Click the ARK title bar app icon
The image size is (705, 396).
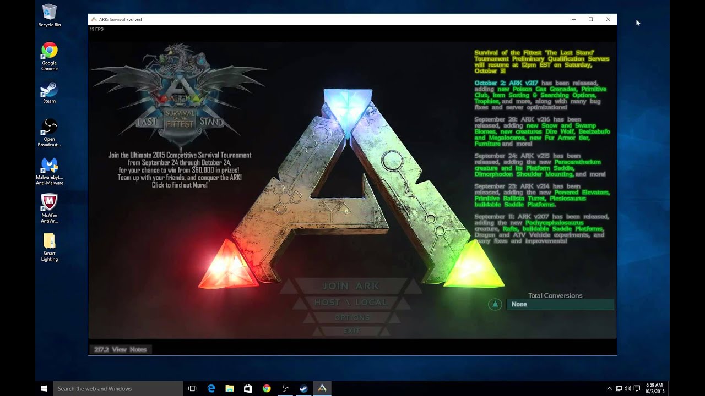click(x=93, y=19)
